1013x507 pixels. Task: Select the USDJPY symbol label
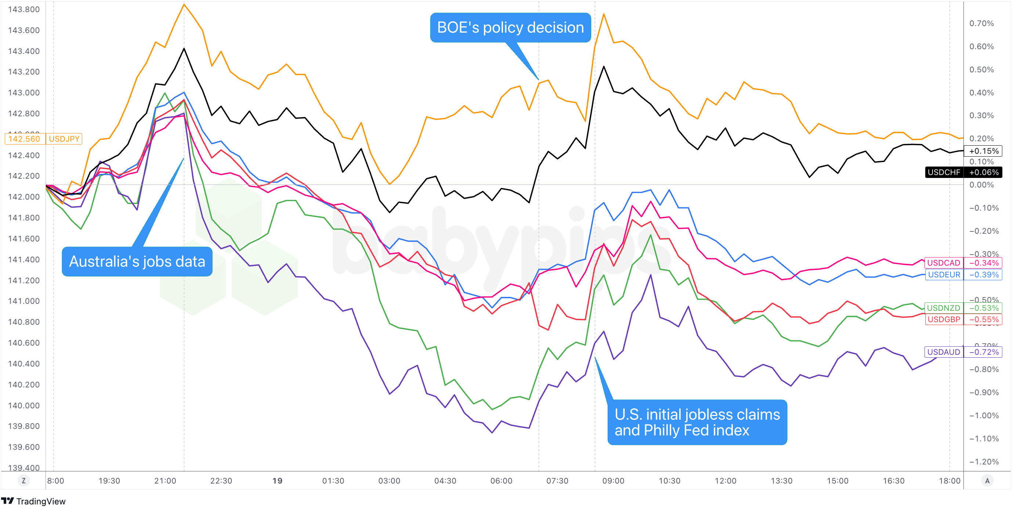(64, 139)
